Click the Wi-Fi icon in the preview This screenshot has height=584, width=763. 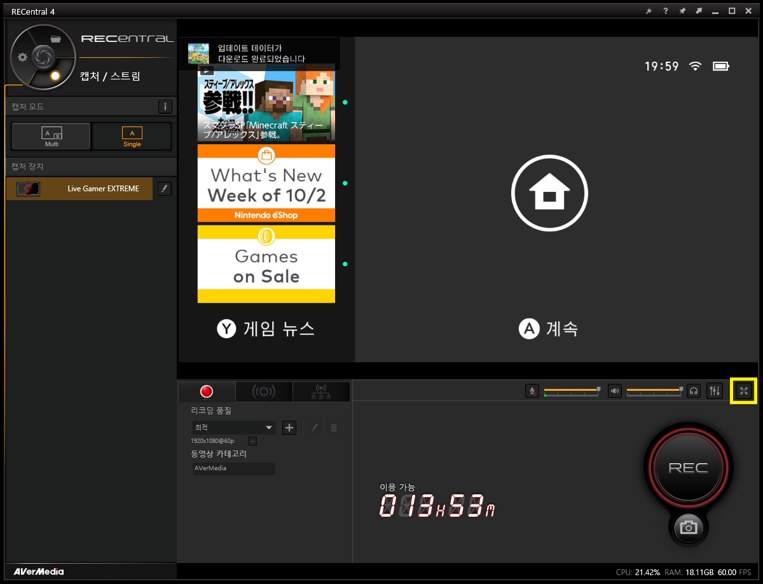[696, 66]
